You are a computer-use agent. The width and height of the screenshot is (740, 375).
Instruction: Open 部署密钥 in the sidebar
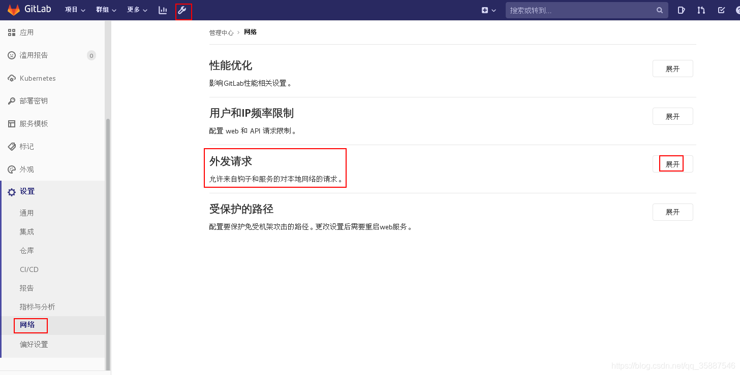[x=34, y=100]
